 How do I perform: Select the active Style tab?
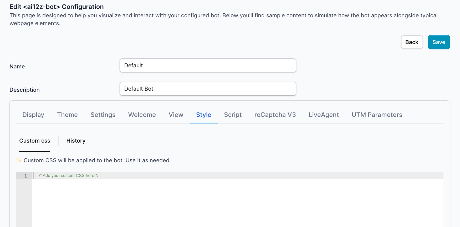(203, 115)
